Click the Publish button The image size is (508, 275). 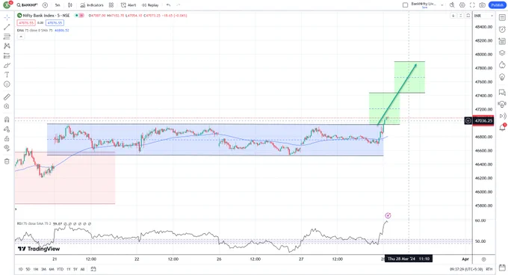point(498,5)
